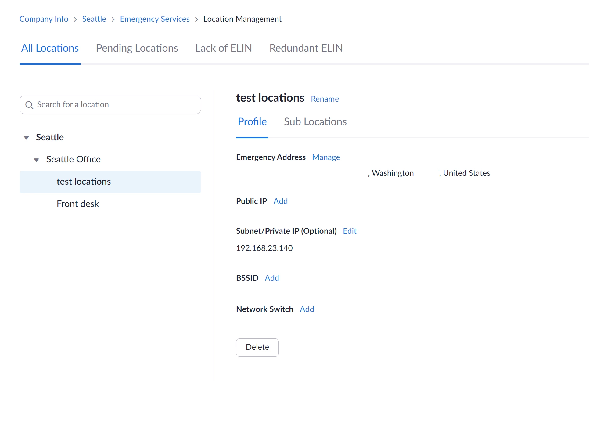Switch to Sub Locations tab
The image size is (589, 426).
(x=315, y=122)
